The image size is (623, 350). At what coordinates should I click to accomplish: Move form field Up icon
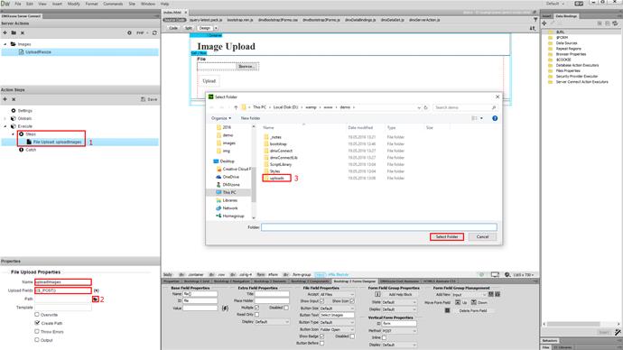coord(458,302)
